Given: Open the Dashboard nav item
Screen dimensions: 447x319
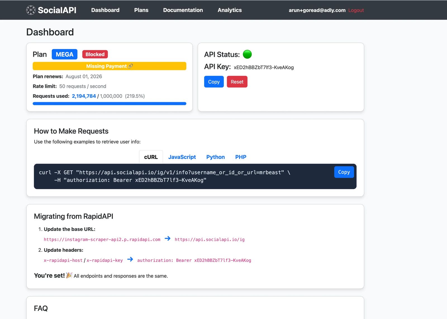Looking at the screenshot, I should 105,10.
